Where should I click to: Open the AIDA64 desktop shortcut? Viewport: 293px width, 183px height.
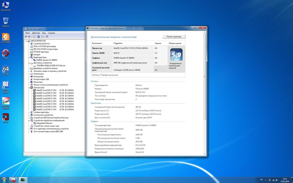(x=6, y=70)
